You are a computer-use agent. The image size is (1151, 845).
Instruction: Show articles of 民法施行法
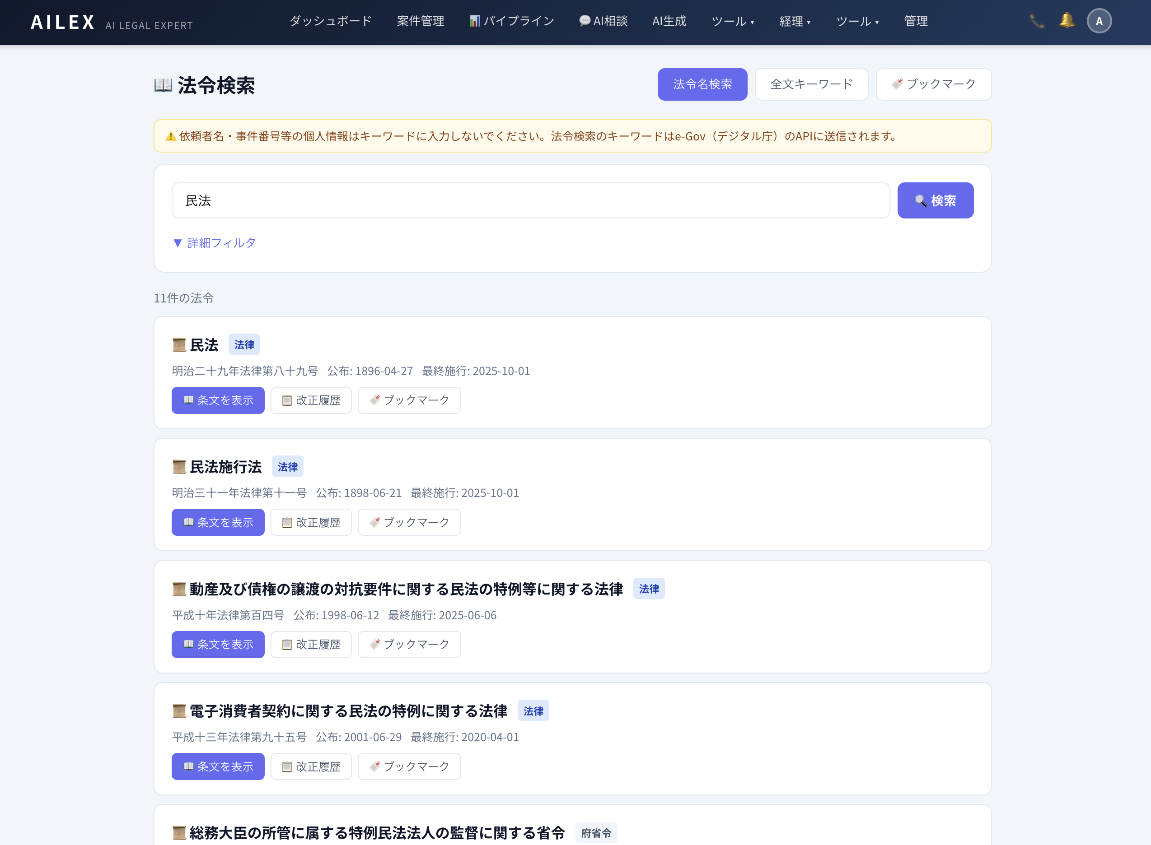[x=218, y=522]
